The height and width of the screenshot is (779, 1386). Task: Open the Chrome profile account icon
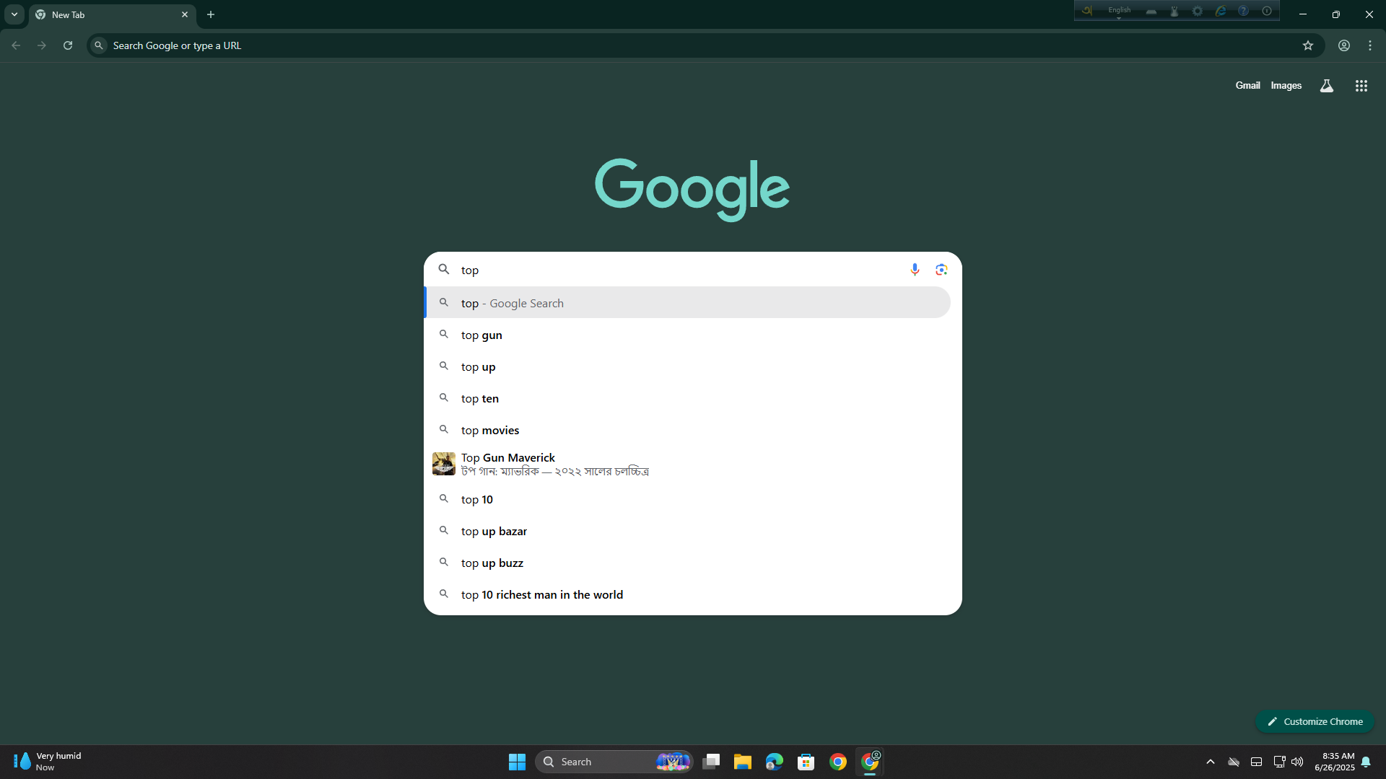pos(1344,45)
